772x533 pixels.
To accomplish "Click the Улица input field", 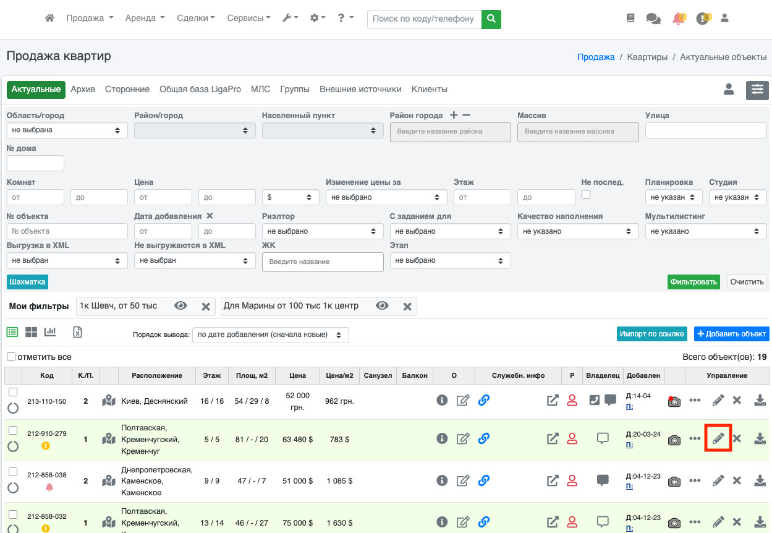I will coord(706,130).
